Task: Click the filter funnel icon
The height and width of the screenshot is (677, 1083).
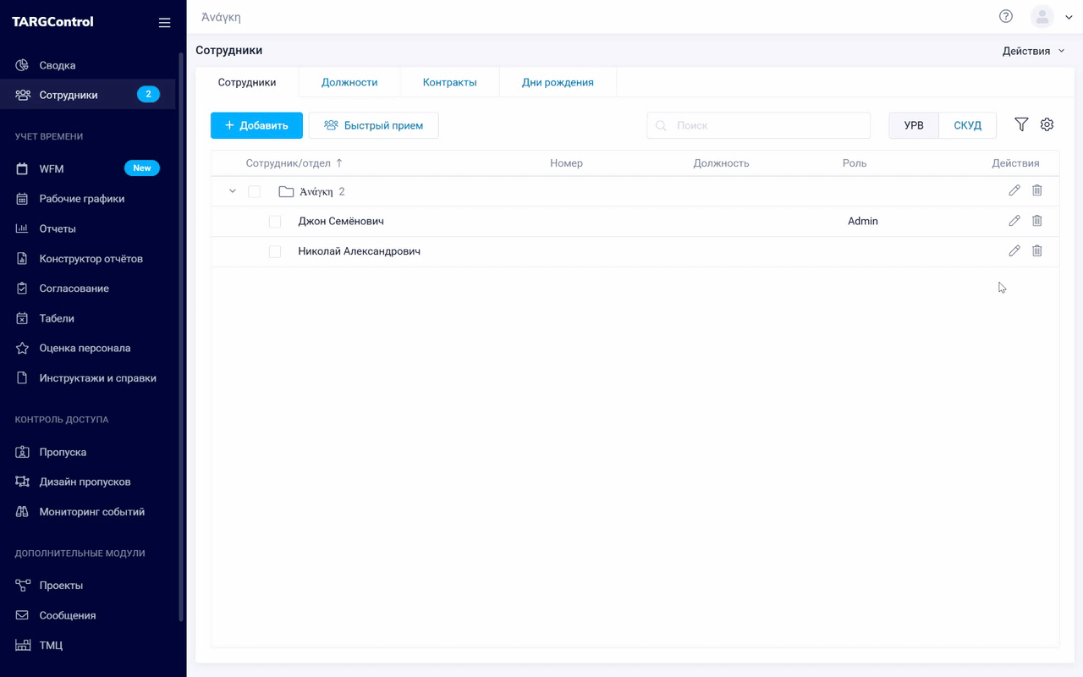Action: (x=1021, y=125)
